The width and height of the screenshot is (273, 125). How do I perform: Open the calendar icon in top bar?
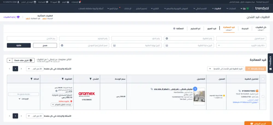point(68,2)
